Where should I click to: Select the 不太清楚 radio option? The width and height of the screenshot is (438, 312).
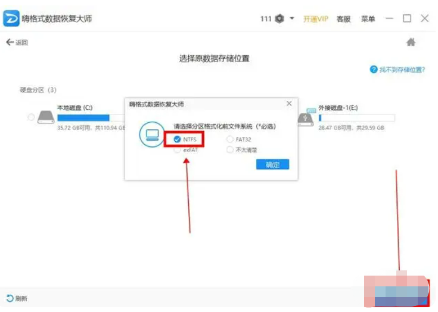click(230, 150)
